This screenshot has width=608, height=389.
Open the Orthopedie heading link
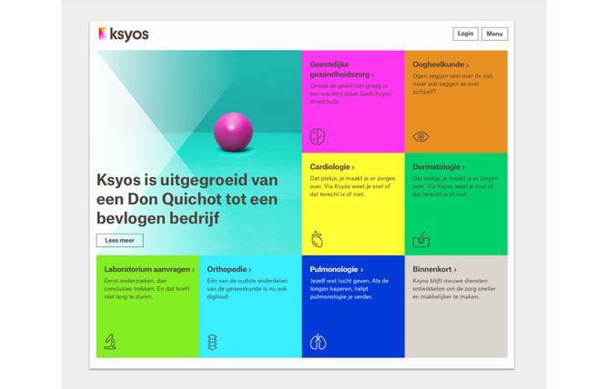228,269
